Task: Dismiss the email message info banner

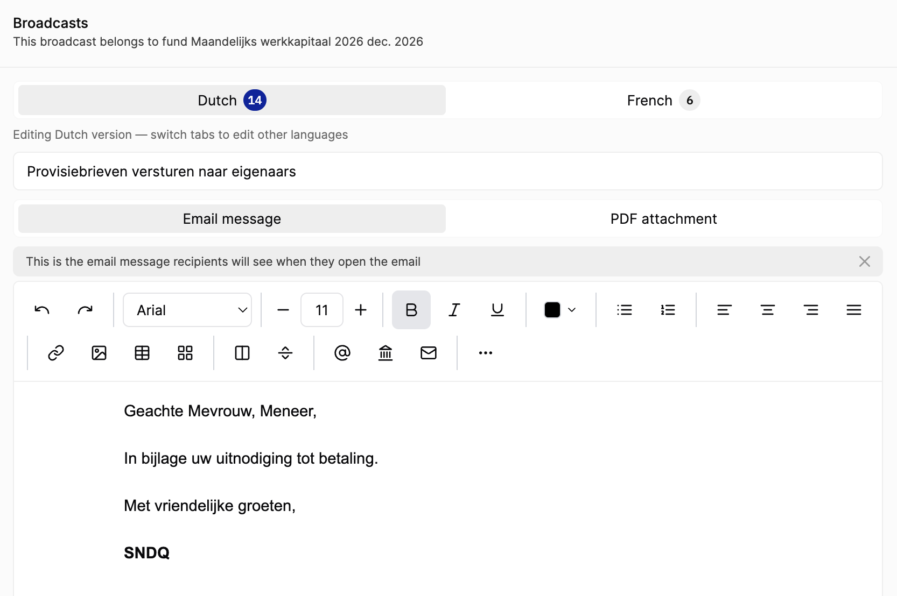Action: click(x=865, y=261)
